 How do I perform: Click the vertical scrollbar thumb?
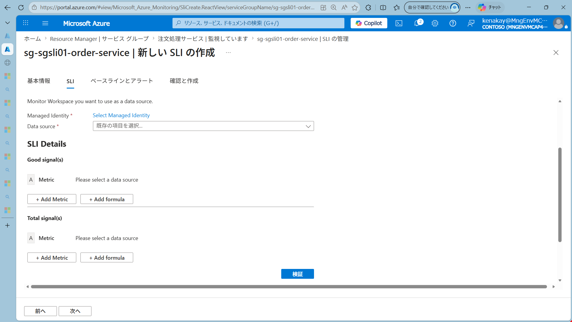[560, 195]
